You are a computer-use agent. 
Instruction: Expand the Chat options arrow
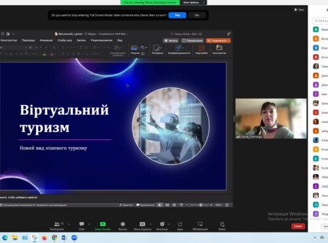coord(89,224)
